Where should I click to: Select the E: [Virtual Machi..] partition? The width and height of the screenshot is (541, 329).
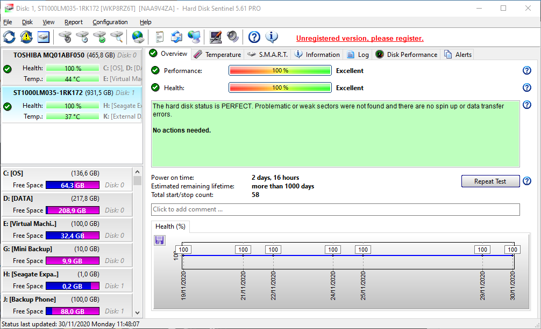coord(67,229)
